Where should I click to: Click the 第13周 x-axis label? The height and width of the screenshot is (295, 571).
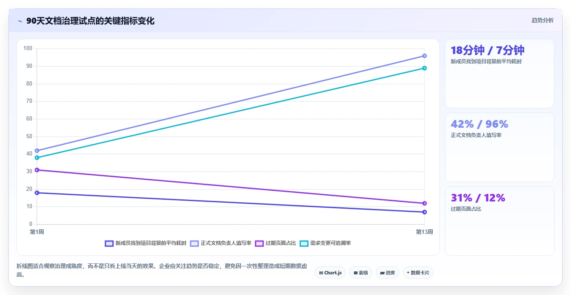tap(424, 232)
